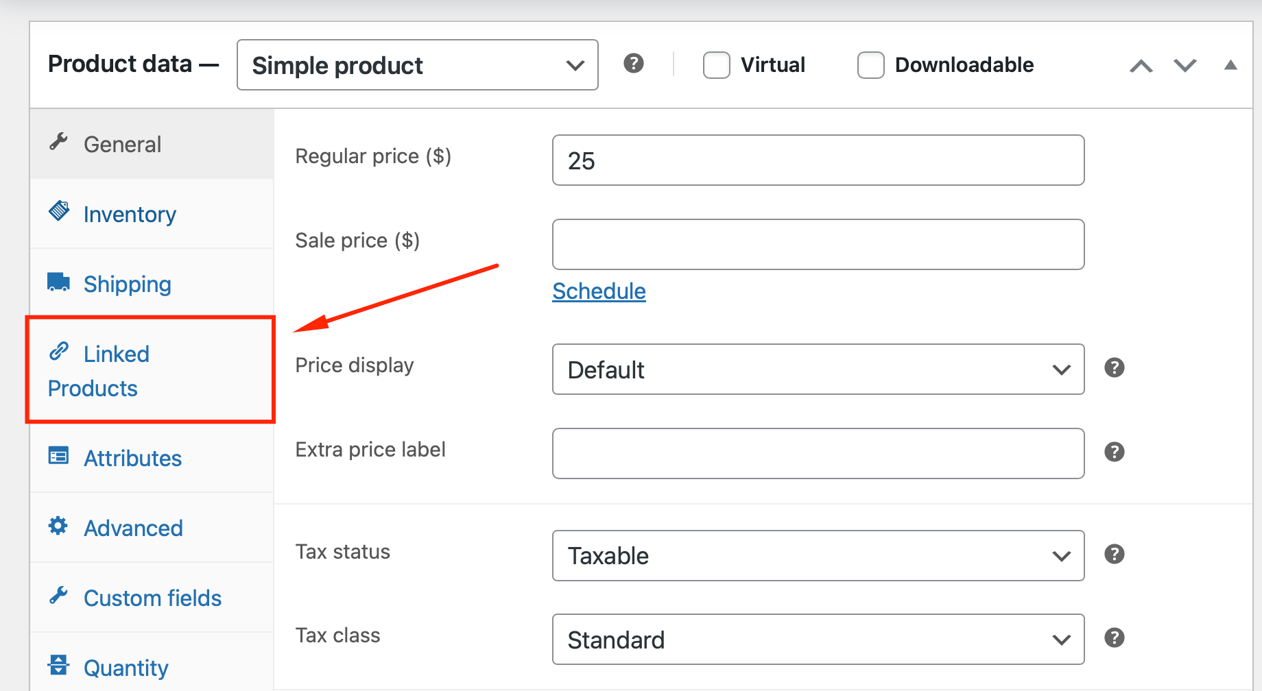Move Product data panel up
Viewport: 1262px width, 691px height.
1141,66
